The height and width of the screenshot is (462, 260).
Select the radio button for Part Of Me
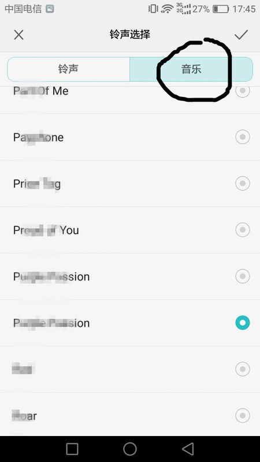pos(243,91)
